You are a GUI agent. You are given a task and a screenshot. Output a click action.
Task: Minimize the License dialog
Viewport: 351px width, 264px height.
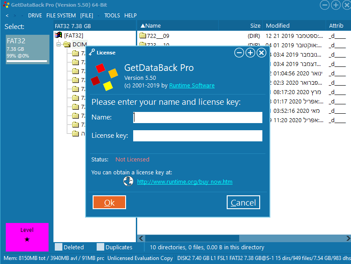[x=239, y=53]
